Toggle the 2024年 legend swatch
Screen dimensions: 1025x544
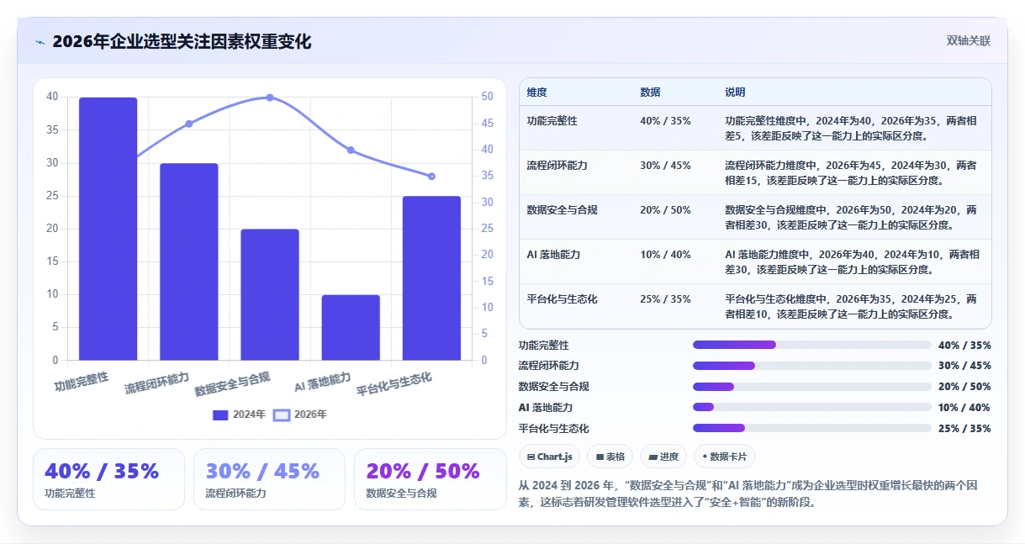point(220,415)
